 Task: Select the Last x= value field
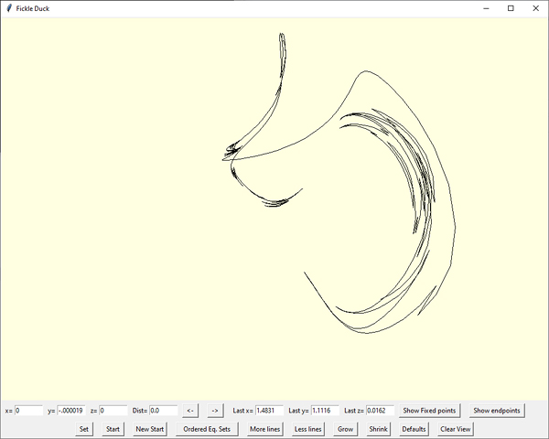pyautogui.click(x=270, y=411)
